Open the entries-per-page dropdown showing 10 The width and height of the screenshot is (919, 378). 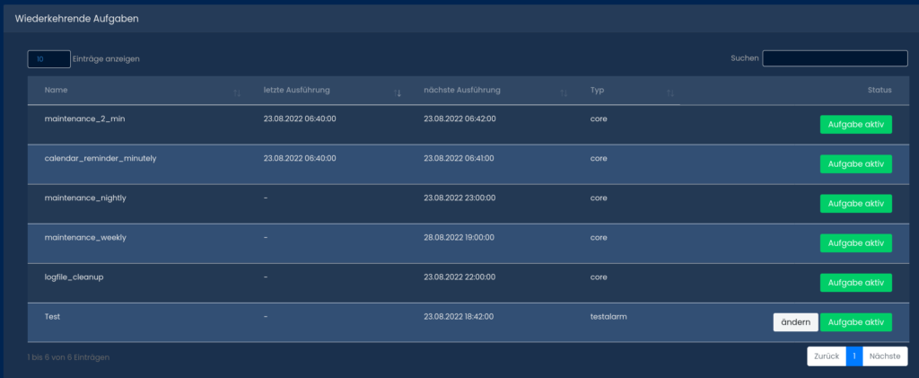coord(48,59)
